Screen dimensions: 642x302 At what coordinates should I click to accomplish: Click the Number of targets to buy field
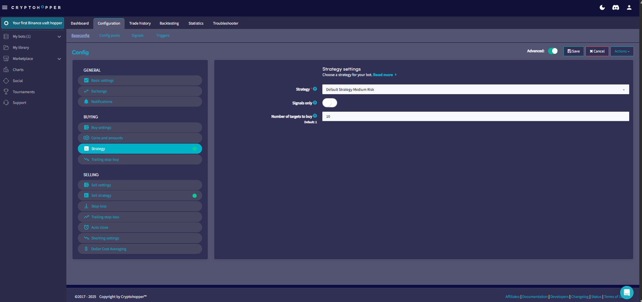point(475,117)
